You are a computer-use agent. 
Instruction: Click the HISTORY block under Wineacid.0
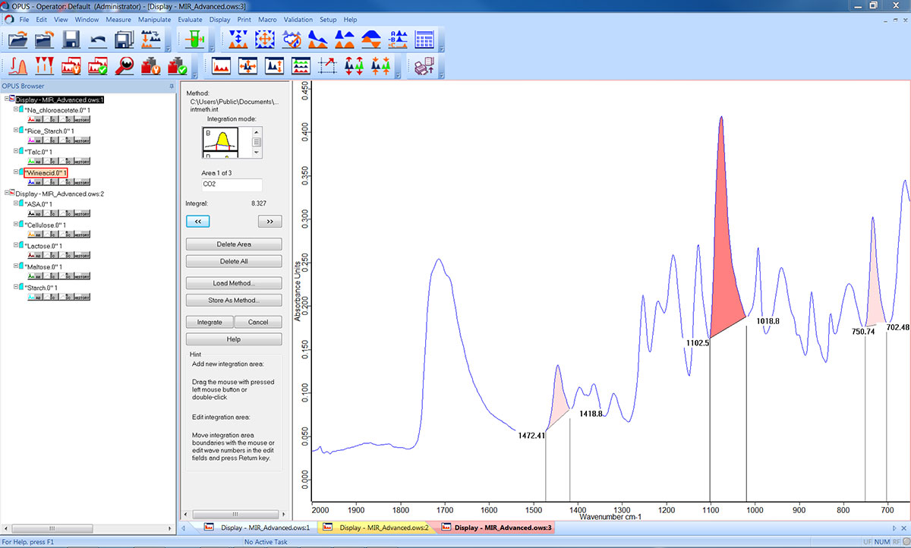pos(82,182)
